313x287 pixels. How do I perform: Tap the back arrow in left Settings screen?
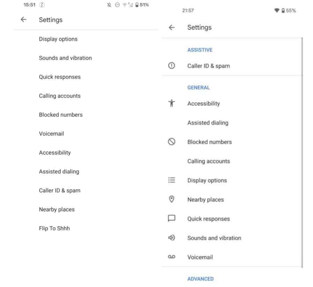[23, 20]
